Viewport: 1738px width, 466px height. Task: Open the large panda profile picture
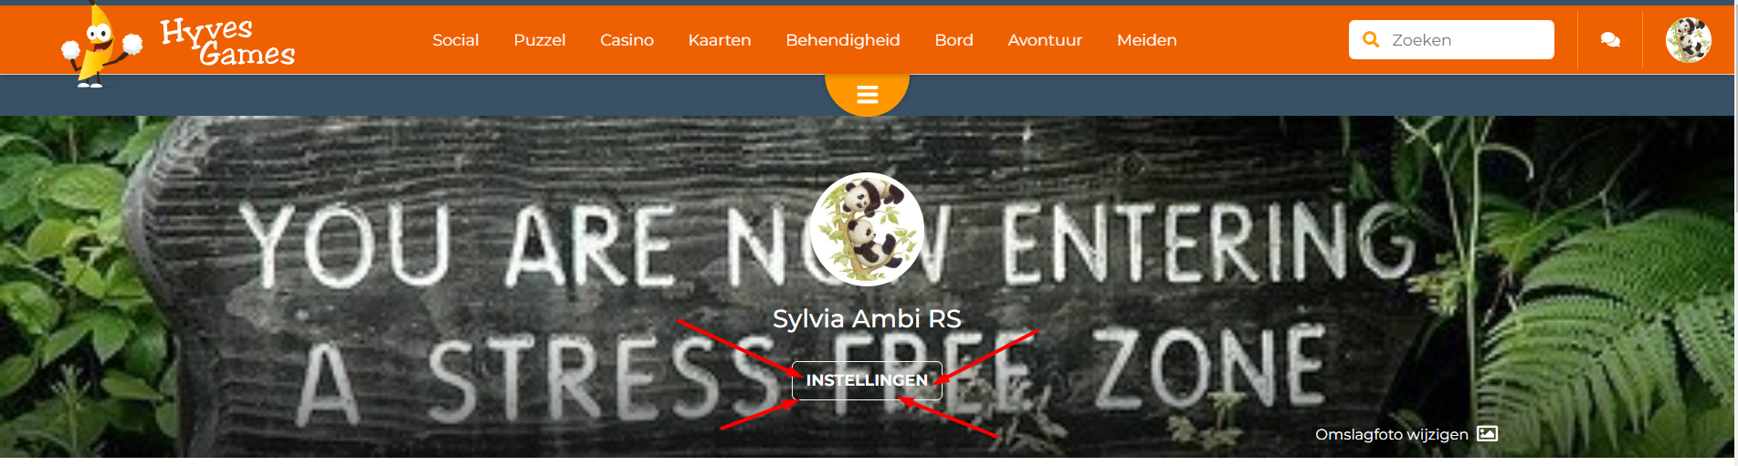(x=867, y=230)
